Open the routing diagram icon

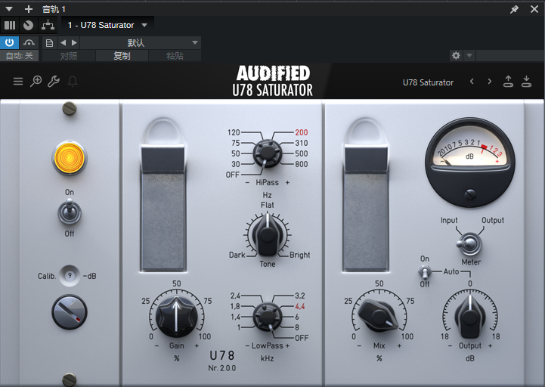click(48, 25)
